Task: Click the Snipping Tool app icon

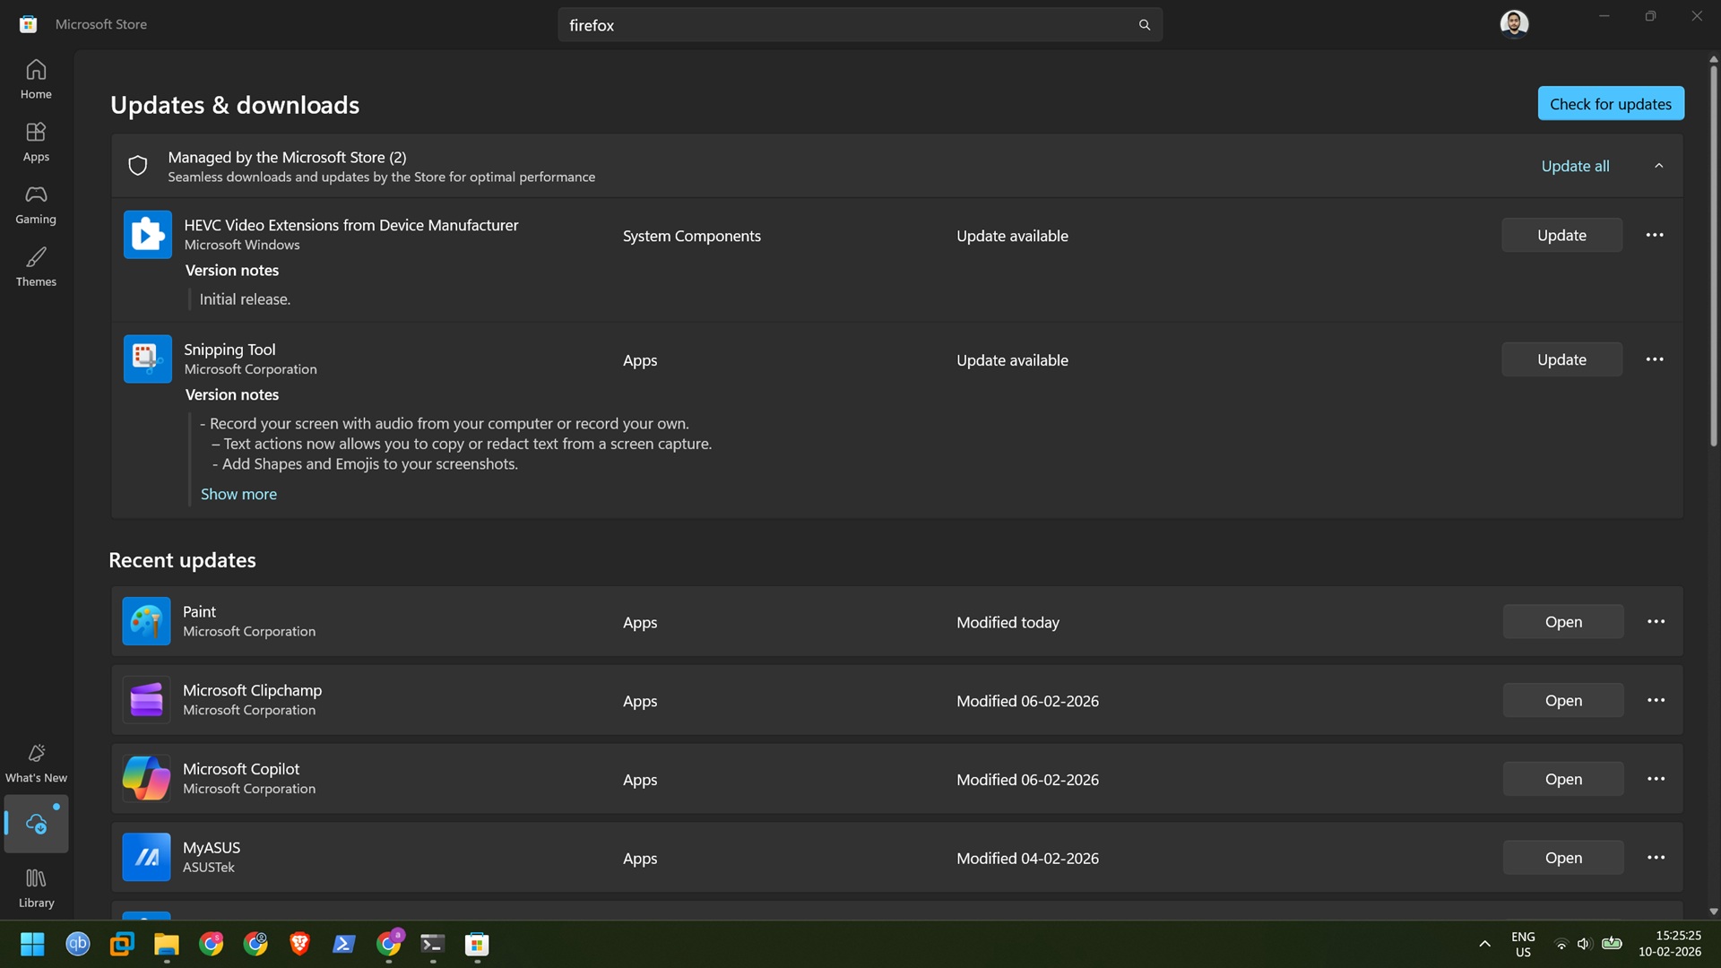Action: tap(146, 358)
